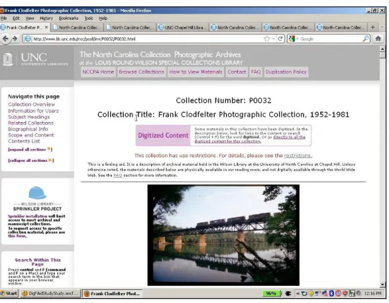Click the red shield tray icon
The width and height of the screenshot is (389, 303).
click(345, 293)
